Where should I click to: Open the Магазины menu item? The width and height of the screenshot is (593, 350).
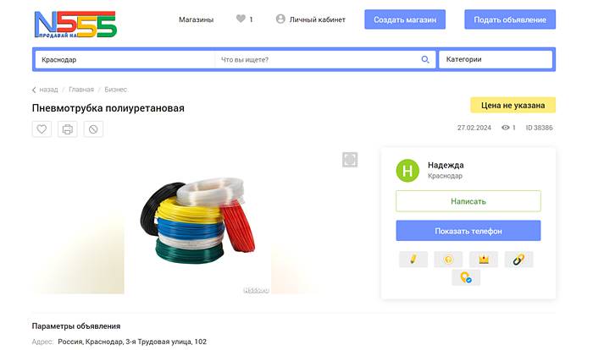pyautogui.click(x=196, y=19)
